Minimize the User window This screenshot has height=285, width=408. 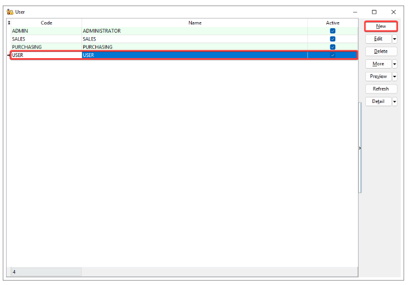pos(355,12)
